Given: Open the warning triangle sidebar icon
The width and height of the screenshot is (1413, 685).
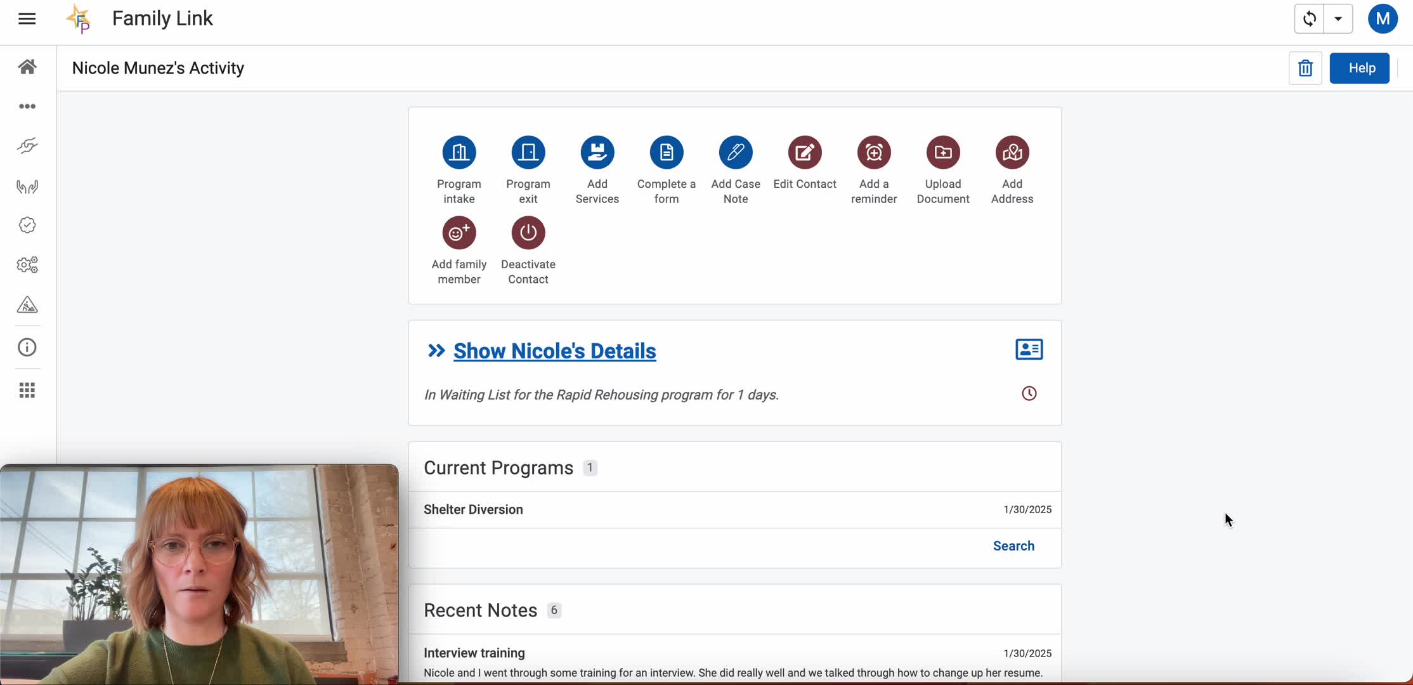Looking at the screenshot, I should pos(27,304).
